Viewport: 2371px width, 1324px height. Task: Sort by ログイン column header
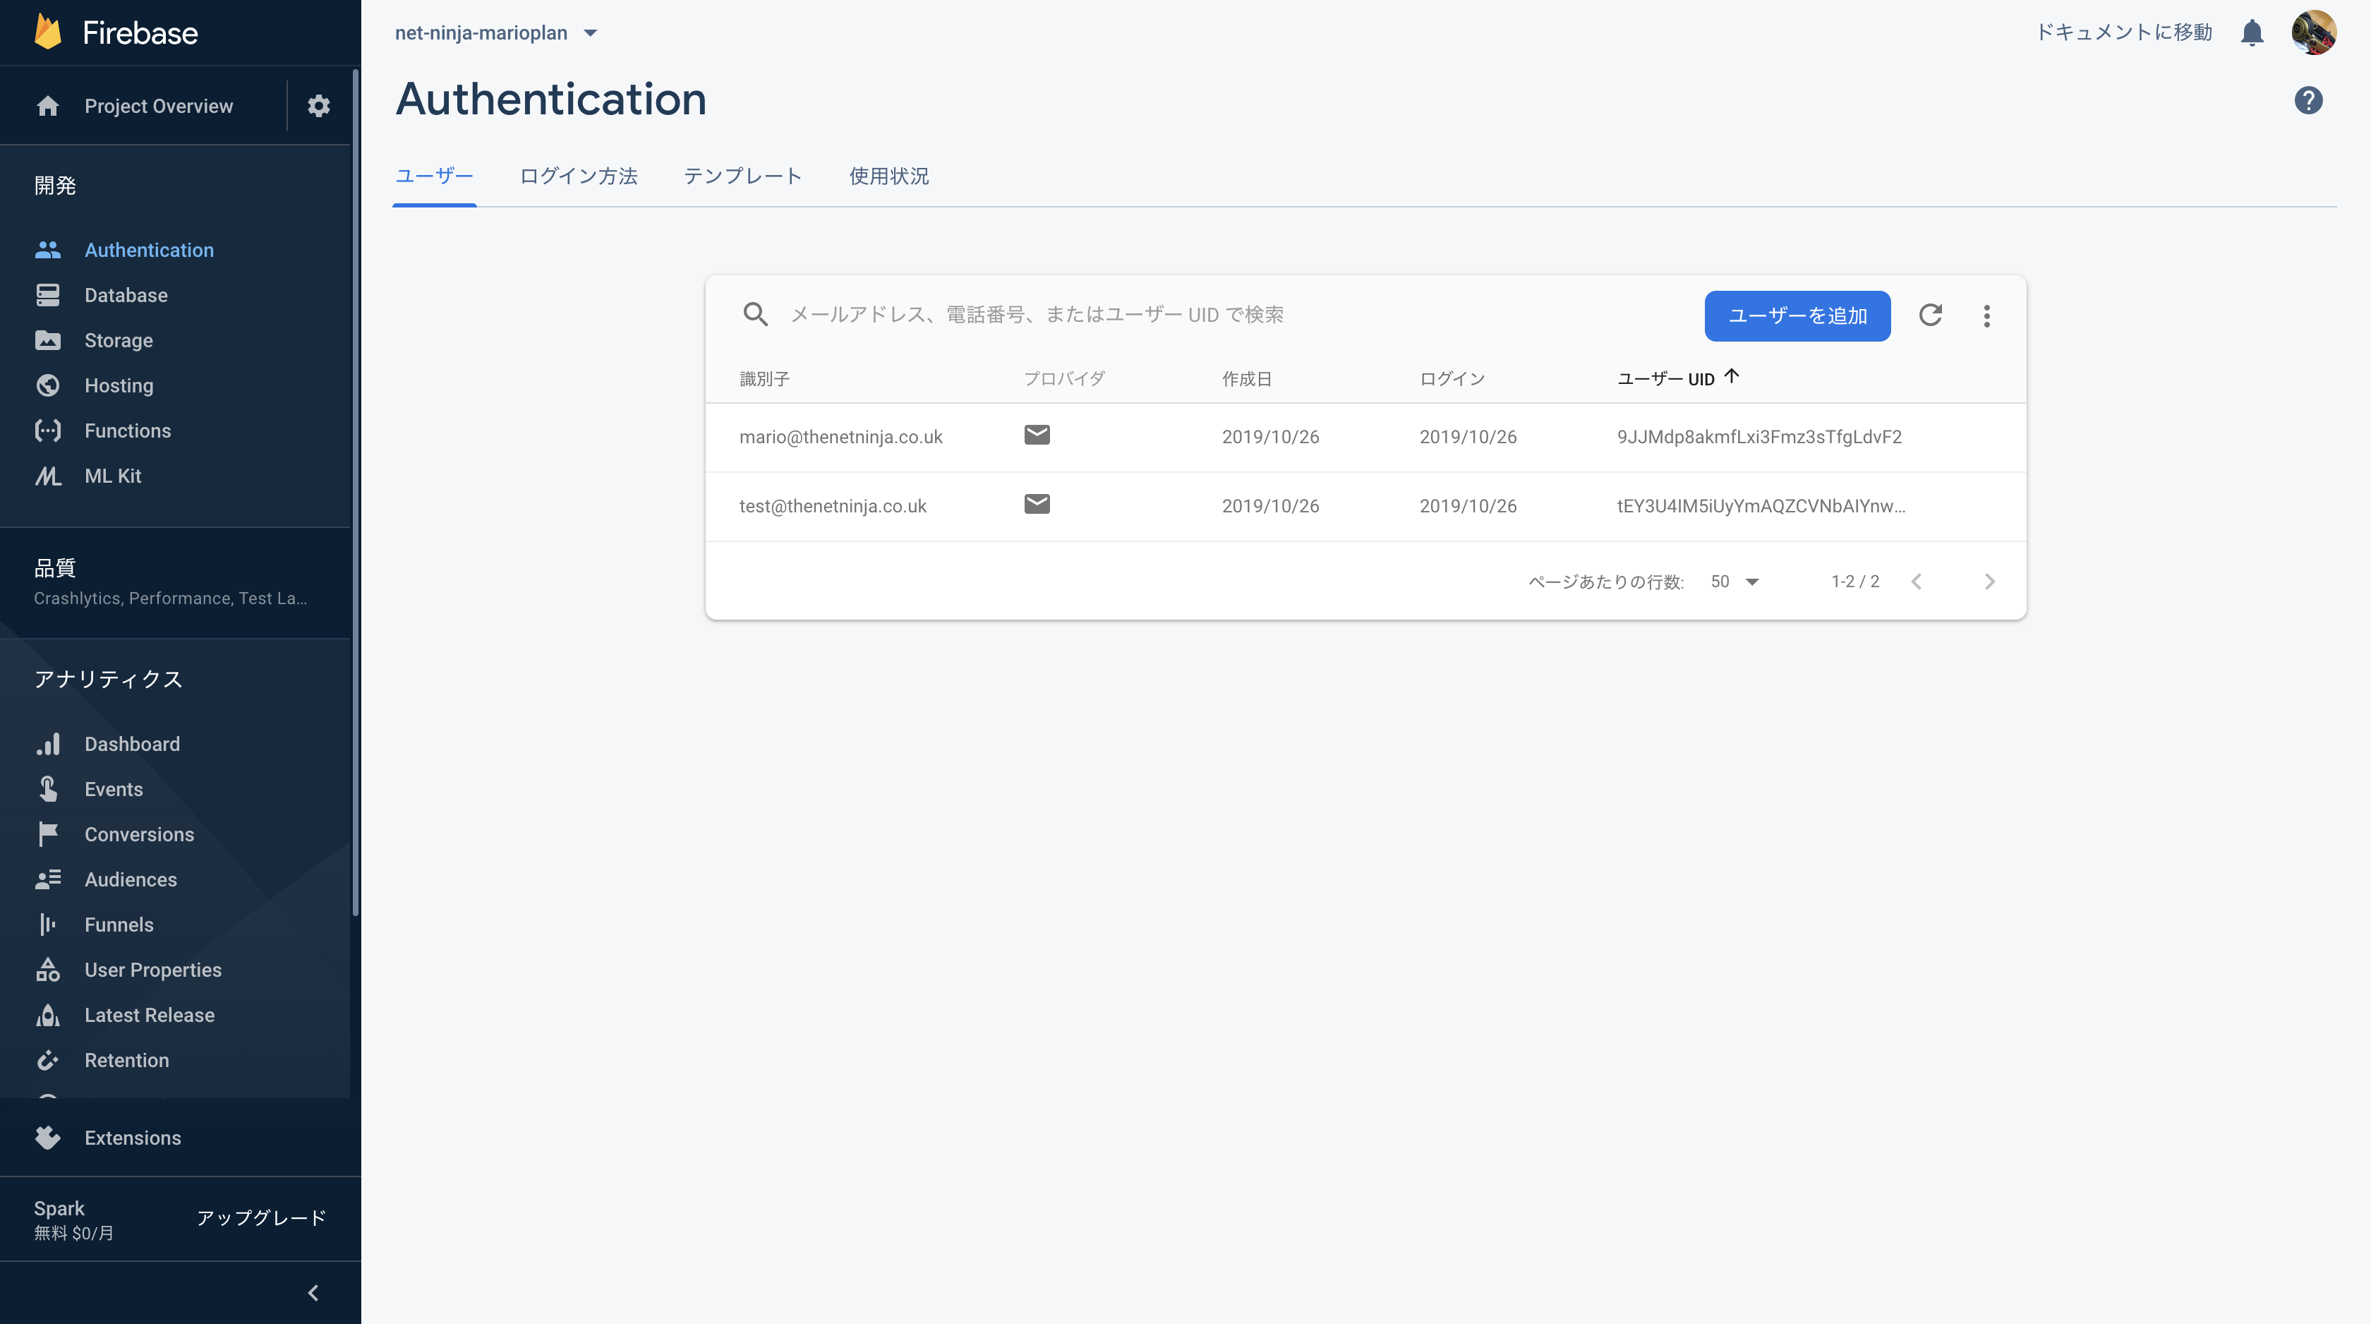coord(1452,378)
